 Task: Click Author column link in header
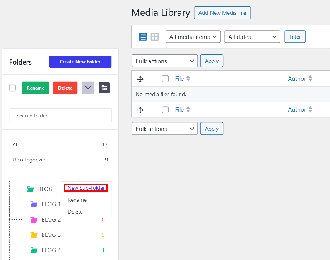pyautogui.click(x=297, y=78)
